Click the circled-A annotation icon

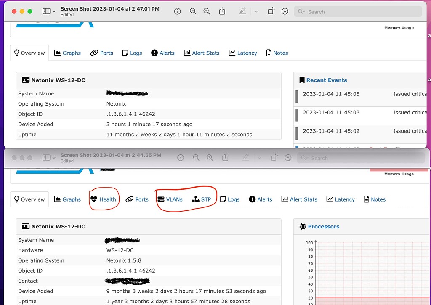[285, 11]
